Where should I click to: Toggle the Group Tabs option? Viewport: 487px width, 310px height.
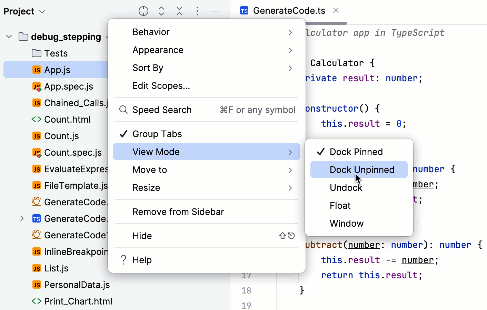coord(157,134)
